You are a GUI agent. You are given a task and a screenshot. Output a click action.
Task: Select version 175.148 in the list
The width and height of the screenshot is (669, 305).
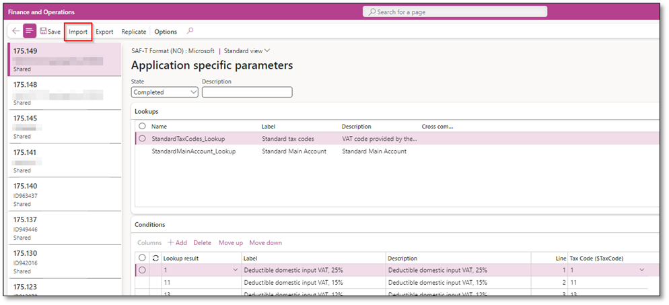click(64, 93)
